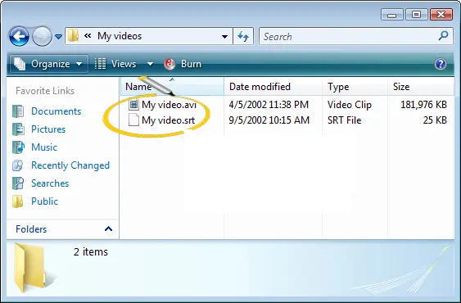Click the My videos address path

pos(120,36)
